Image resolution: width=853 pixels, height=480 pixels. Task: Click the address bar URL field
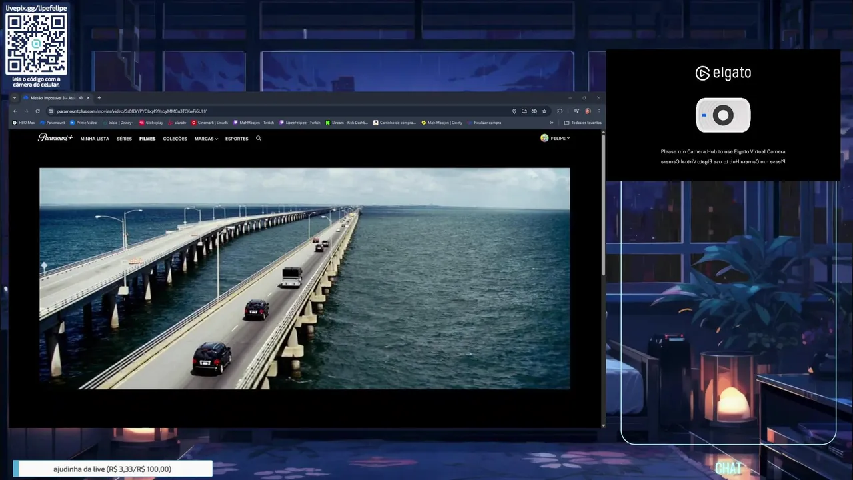point(280,111)
